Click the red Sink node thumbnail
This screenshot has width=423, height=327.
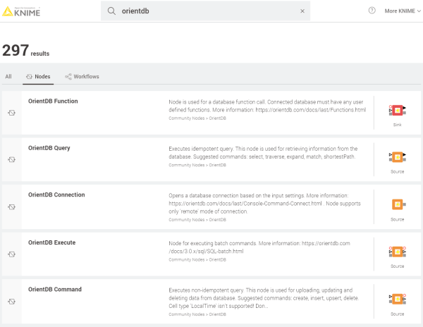(x=398, y=110)
